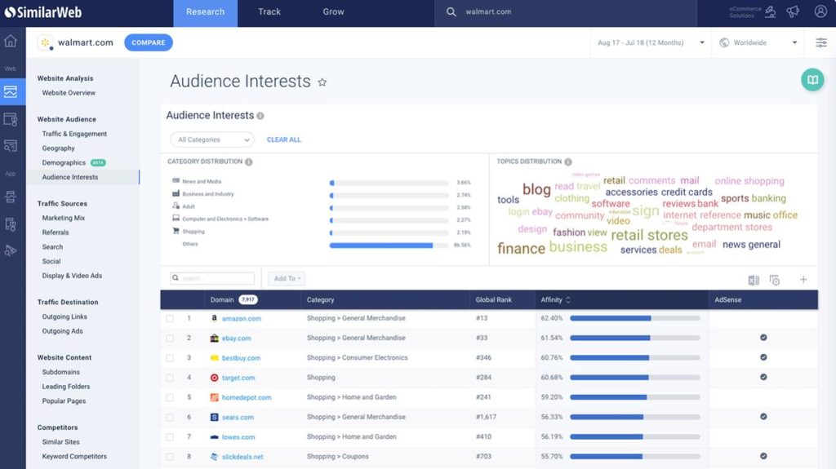Open the All Categories dropdown
Viewport: 836px width, 469px height.
[212, 139]
